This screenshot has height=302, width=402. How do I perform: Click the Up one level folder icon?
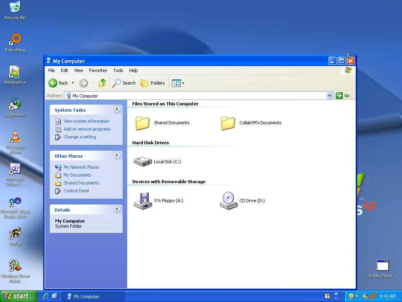pos(102,83)
